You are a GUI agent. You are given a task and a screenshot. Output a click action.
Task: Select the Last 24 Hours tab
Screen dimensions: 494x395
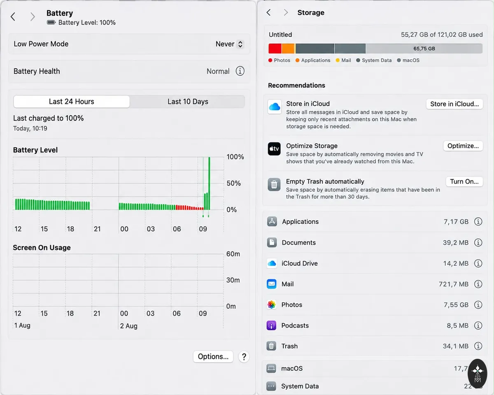(x=72, y=102)
